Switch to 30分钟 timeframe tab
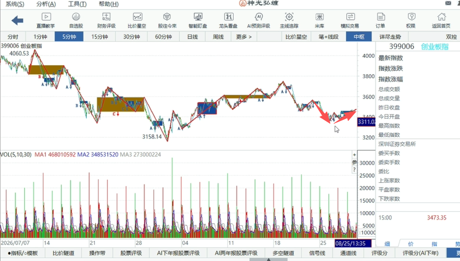 [132, 37]
